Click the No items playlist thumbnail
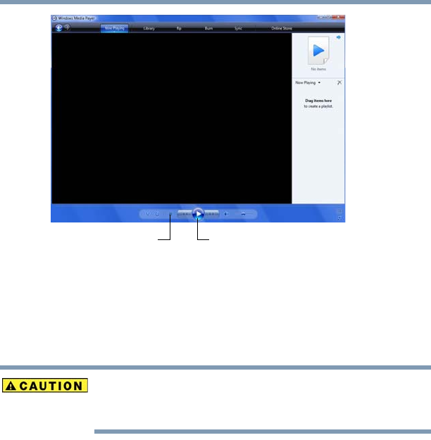 pos(318,51)
